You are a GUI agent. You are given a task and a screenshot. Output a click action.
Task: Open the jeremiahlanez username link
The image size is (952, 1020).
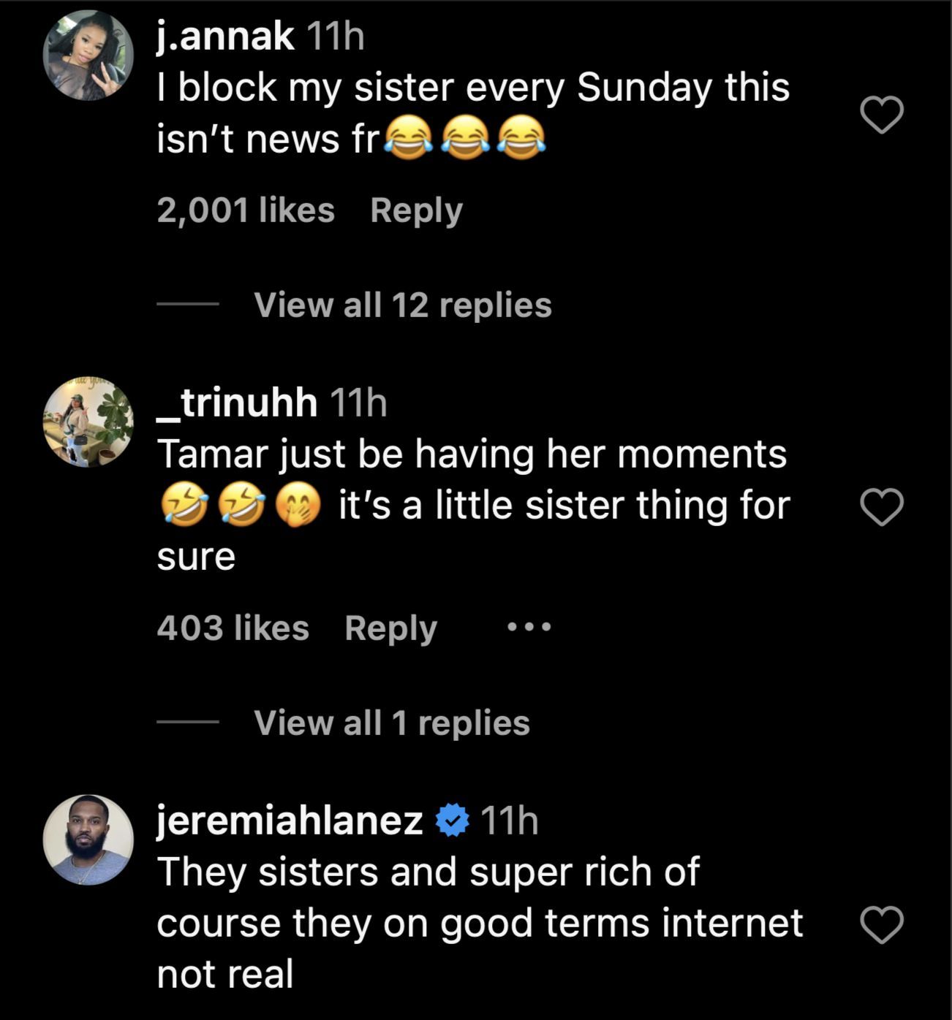point(290,821)
